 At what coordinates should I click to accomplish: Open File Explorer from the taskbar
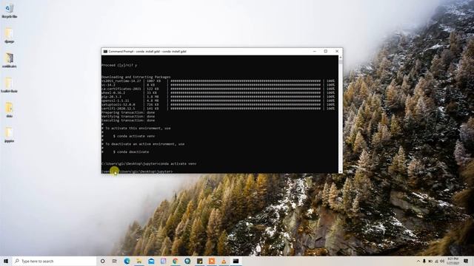coord(139,261)
